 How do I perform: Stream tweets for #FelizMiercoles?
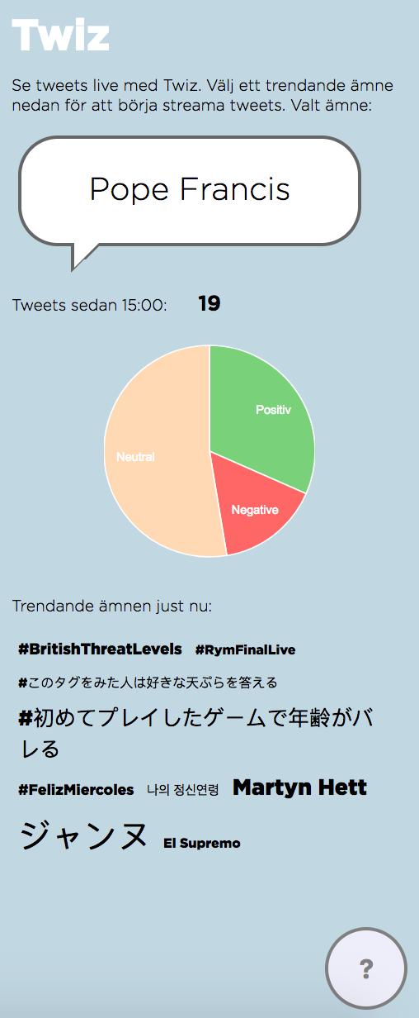click(76, 790)
